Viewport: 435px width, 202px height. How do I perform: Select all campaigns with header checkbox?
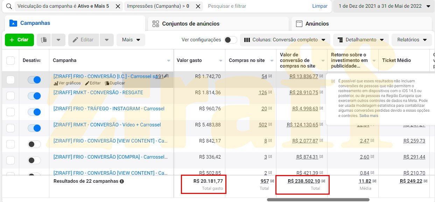pos(10,61)
